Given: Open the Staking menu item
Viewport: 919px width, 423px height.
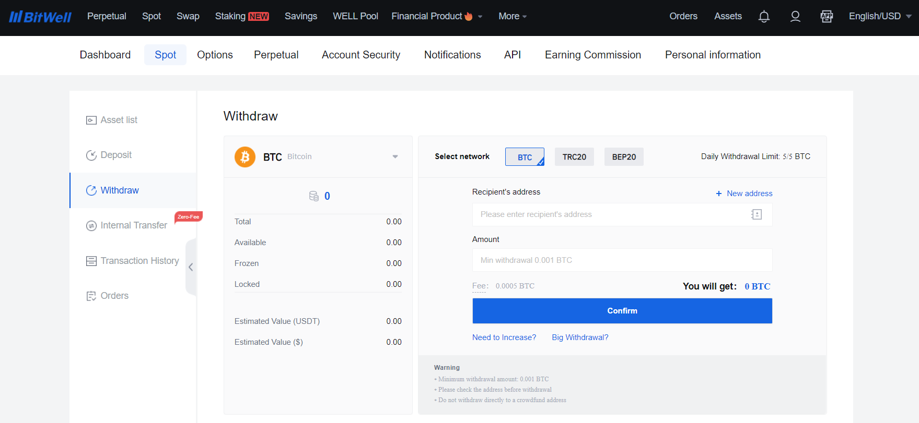Looking at the screenshot, I should coord(230,16).
